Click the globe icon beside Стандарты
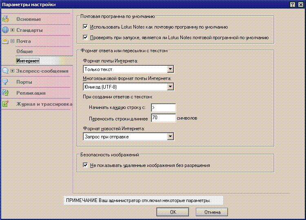 (x=5, y=30)
